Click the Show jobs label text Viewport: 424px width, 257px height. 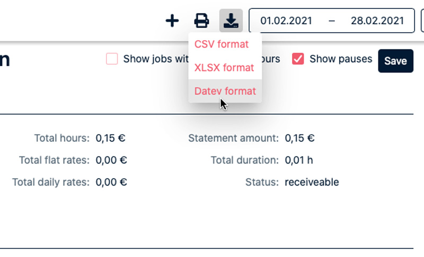(x=155, y=59)
